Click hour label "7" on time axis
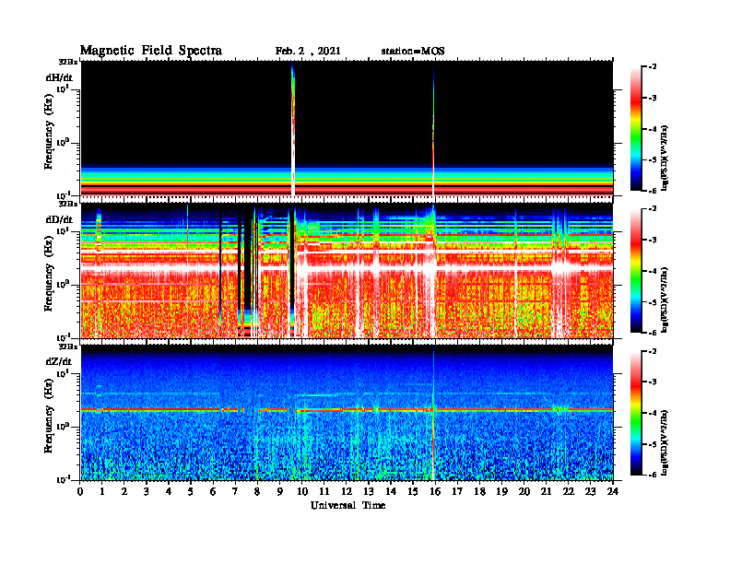730x564 pixels. coord(236,491)
